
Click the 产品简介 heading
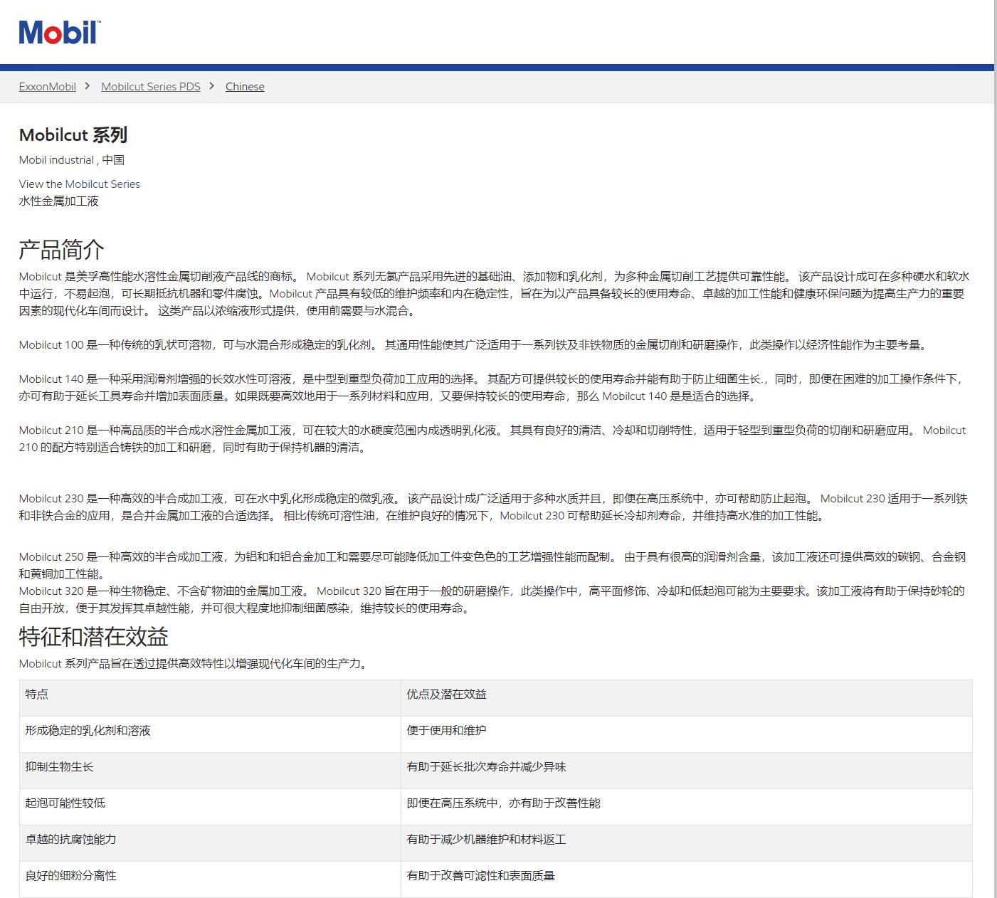62,250
